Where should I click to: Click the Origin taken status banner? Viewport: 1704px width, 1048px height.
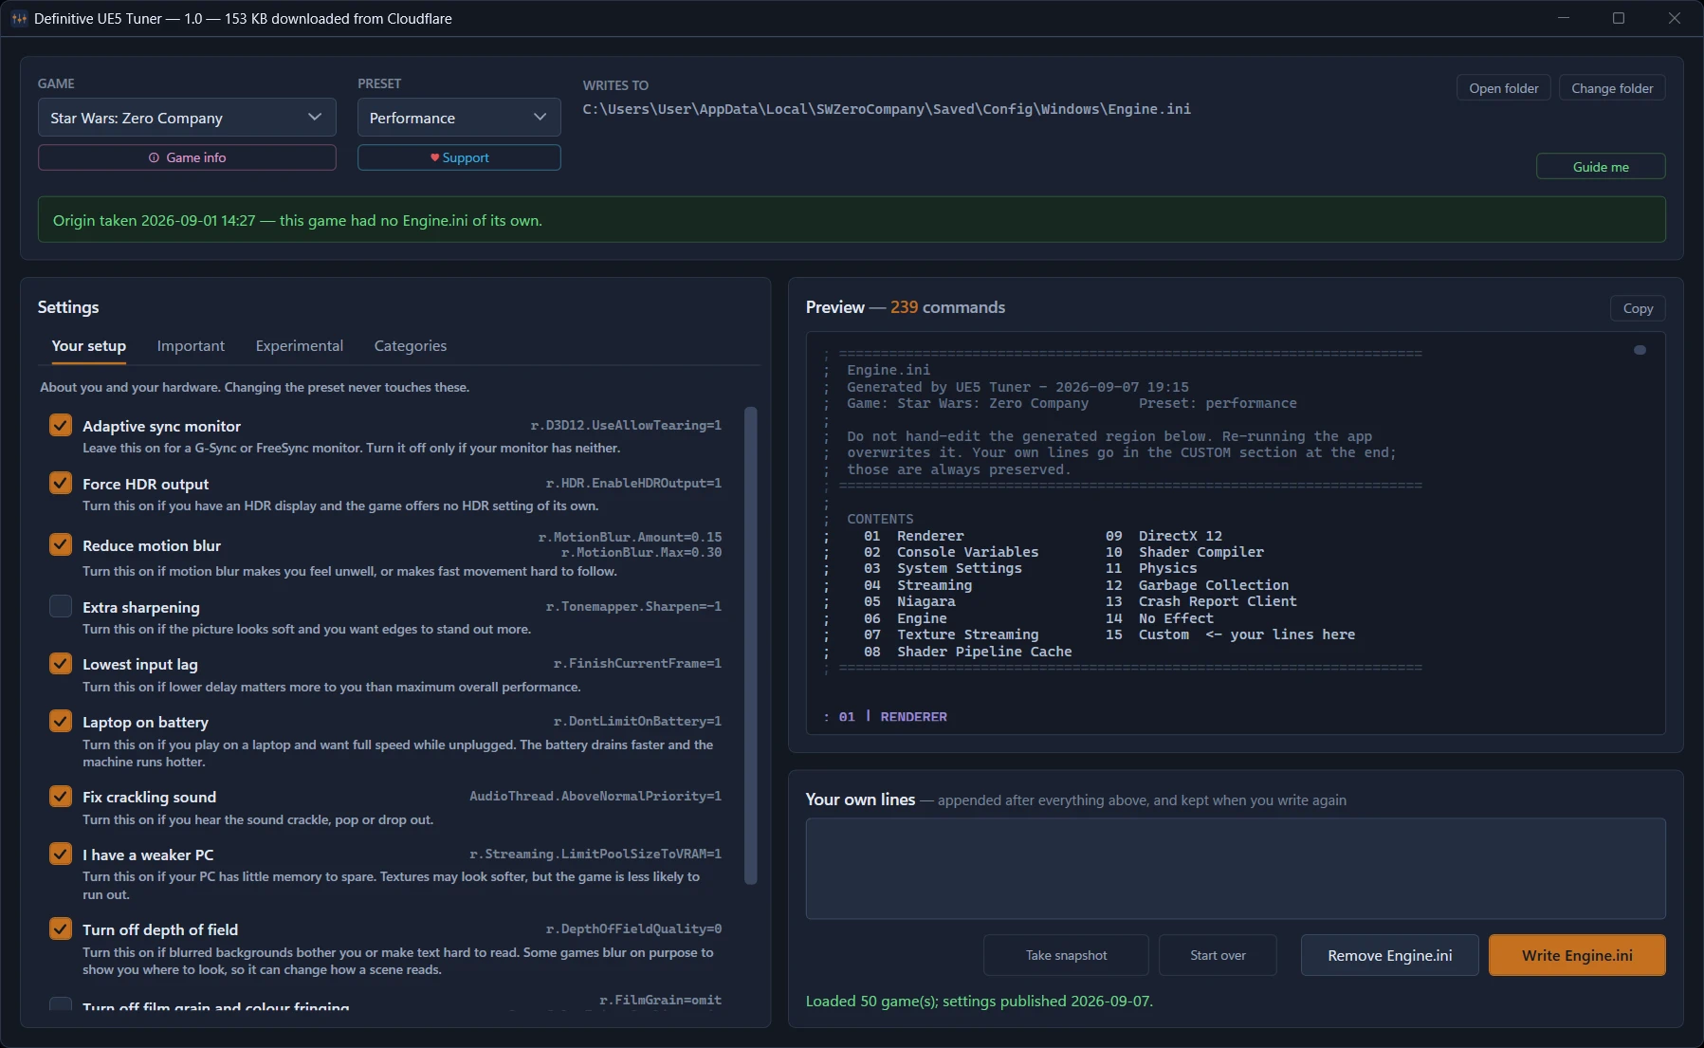coord(852,219)
